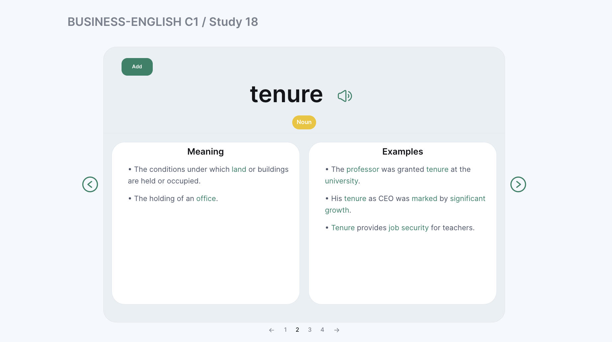Click the Noun part-of-speech badge

pyautogui.click(x=304, y=122)
